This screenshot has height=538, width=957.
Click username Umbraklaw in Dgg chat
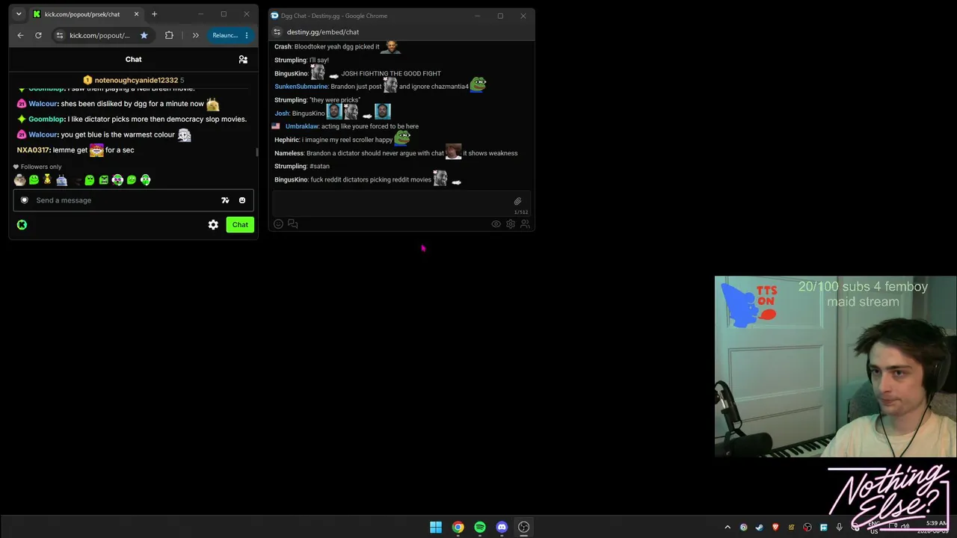[302, 126]
